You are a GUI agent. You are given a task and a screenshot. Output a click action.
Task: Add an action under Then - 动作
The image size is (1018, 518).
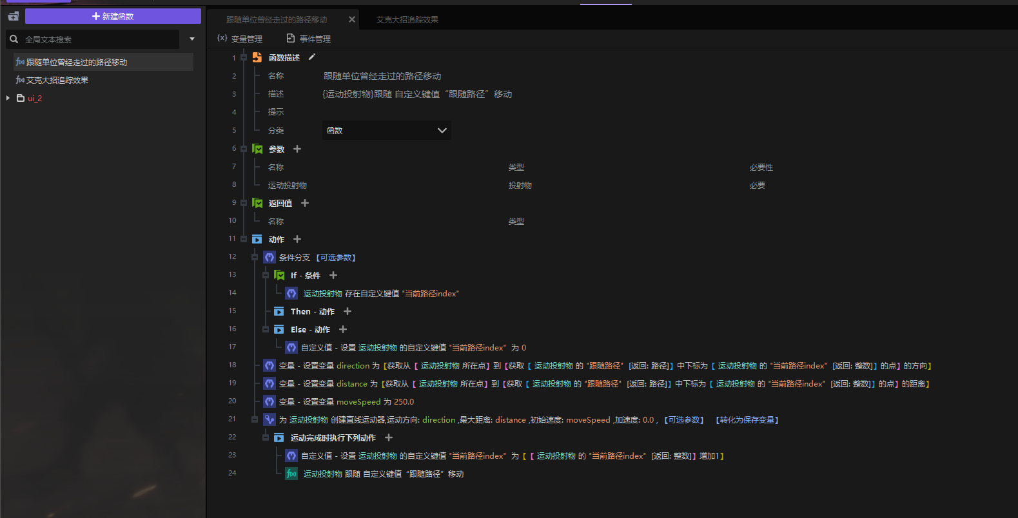coord(347,311)
